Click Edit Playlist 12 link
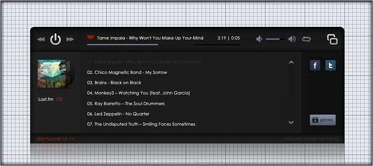The height and width of the screenshot is (166, 373). click(x=55, y=139)
